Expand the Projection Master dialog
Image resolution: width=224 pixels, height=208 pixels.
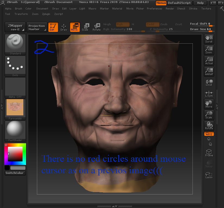coord(37,27)
